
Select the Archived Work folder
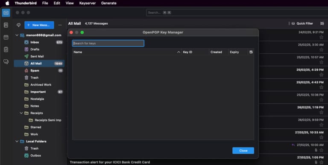pyautogui.click(x=39, y=85)
